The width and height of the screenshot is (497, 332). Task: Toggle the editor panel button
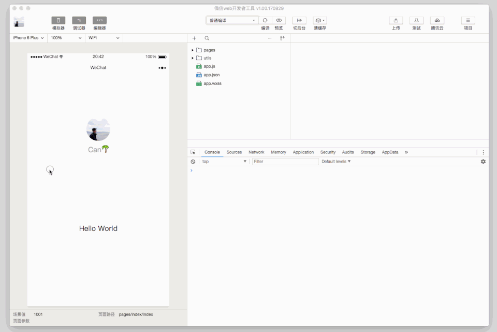(99, 20)
